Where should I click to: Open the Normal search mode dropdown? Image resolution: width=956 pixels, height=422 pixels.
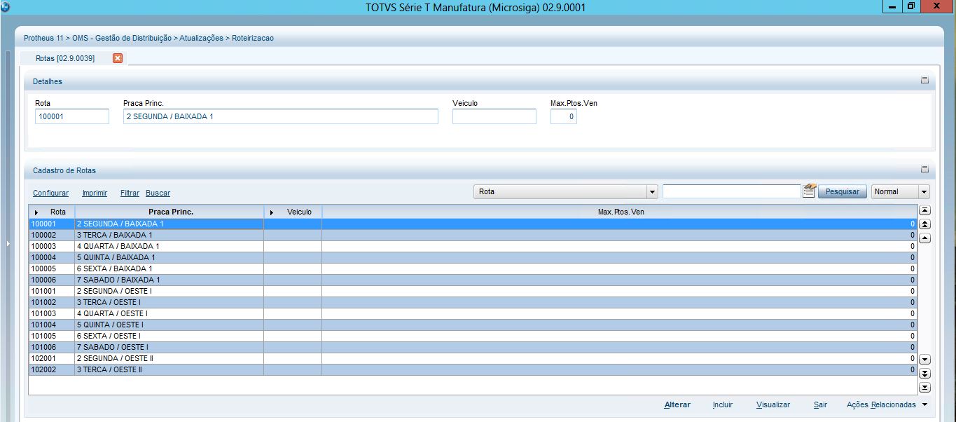pyautogui.click(x=924, y=191)
